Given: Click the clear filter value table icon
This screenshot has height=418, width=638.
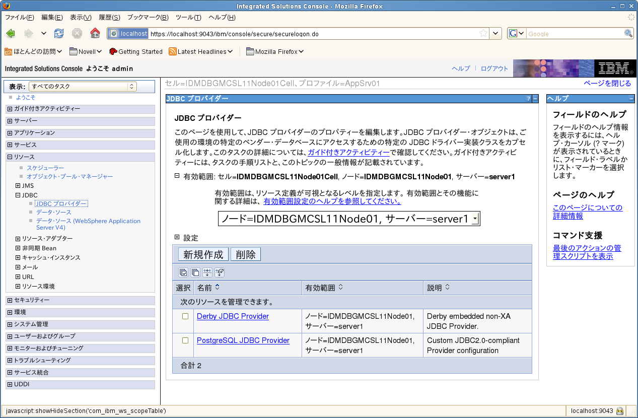Looking at the screenshot, I should pyautogui.click(x=220, y=272).
